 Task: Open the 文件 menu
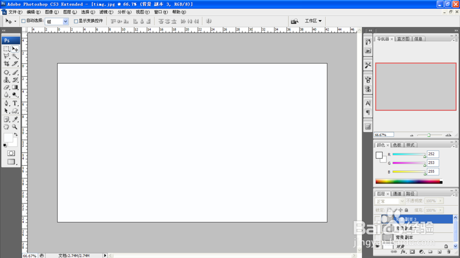[15, 12]
